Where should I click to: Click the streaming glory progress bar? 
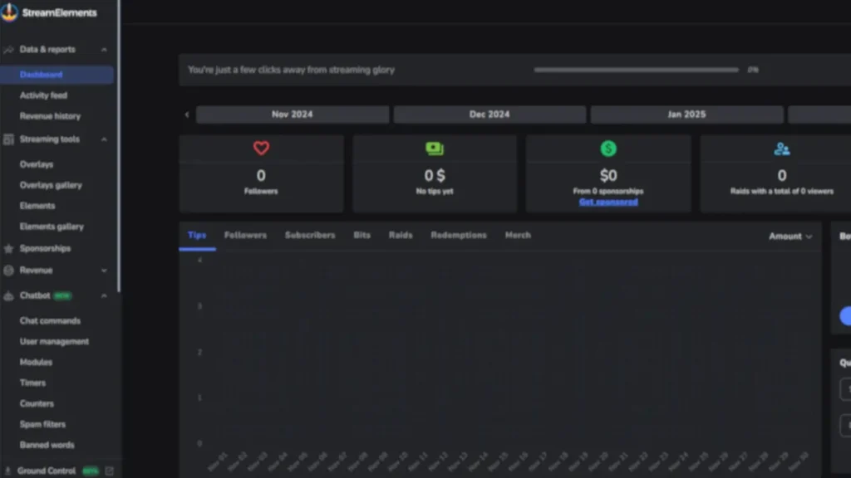pyautogui.click(x=636, y=71)
